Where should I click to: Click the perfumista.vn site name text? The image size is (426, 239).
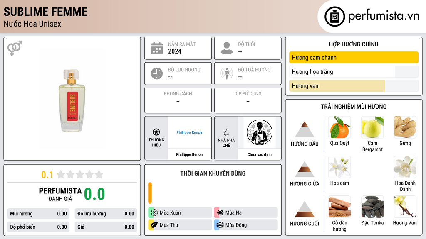[x=384, y=16]
